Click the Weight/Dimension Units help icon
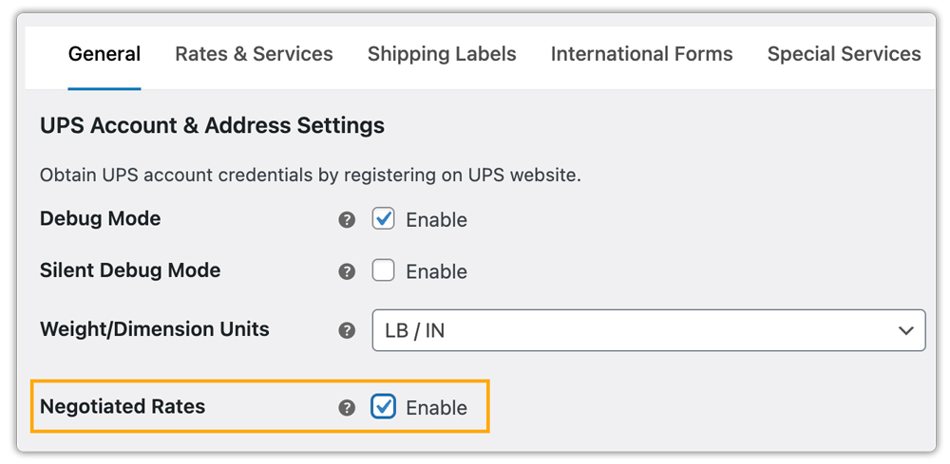This screenshot has height=464, width=950. (347, 330)
